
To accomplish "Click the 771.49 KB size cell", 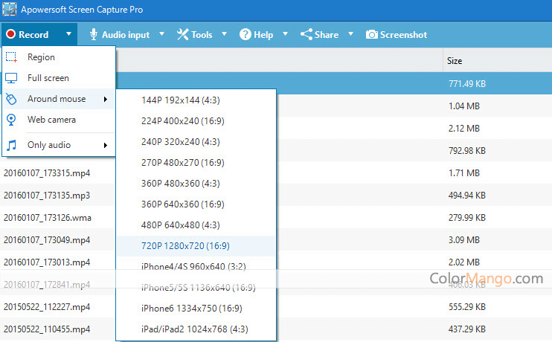I will 466,84.
